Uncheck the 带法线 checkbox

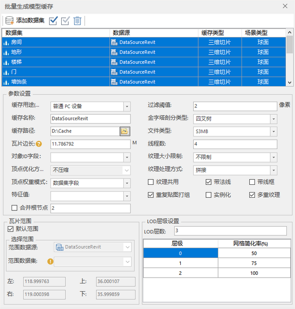(x=209, y=182)
